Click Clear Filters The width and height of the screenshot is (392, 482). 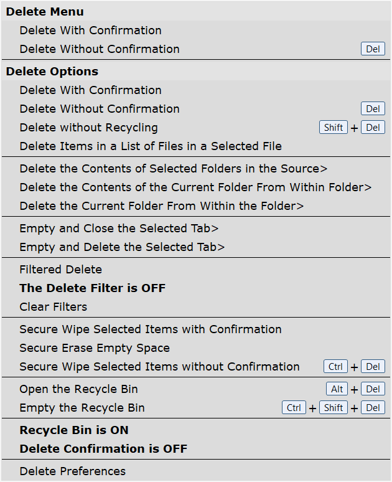click(x=53, y=307)
